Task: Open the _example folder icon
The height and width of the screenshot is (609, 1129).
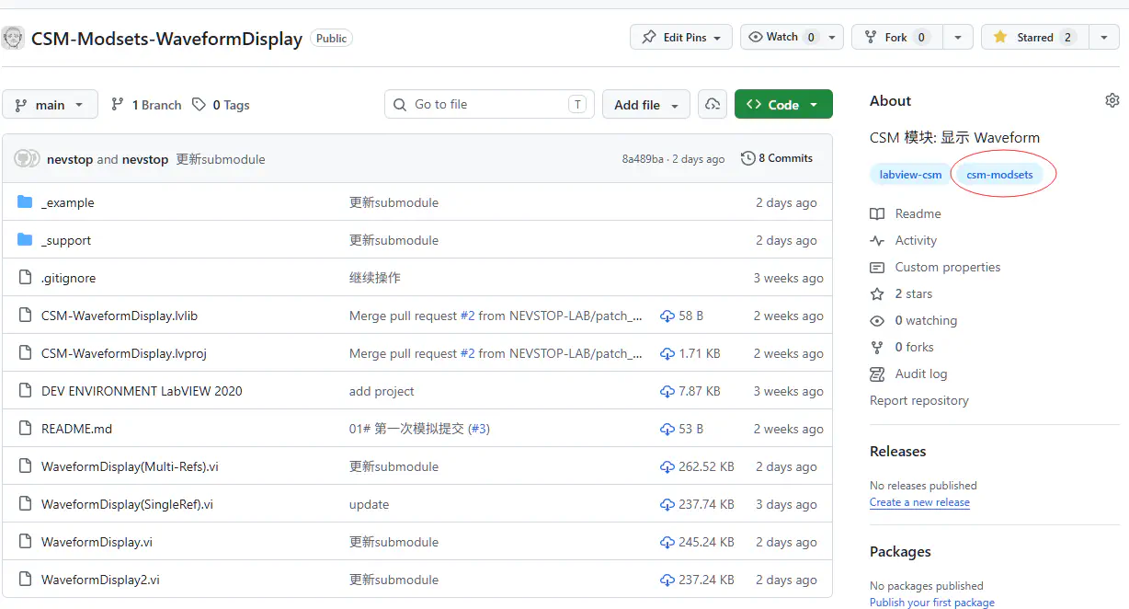Action: click(25, 202)
